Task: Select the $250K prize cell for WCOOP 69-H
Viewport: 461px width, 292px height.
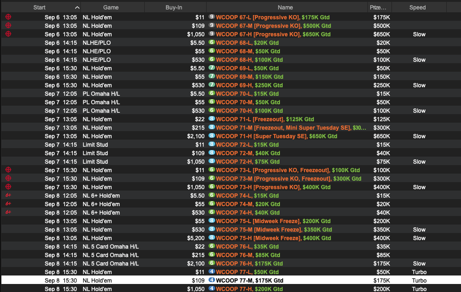Action: (382, 85)
